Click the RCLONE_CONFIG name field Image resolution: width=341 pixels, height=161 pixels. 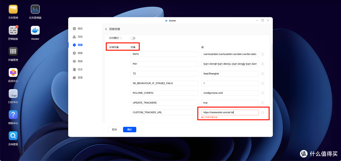pos(165,93)
